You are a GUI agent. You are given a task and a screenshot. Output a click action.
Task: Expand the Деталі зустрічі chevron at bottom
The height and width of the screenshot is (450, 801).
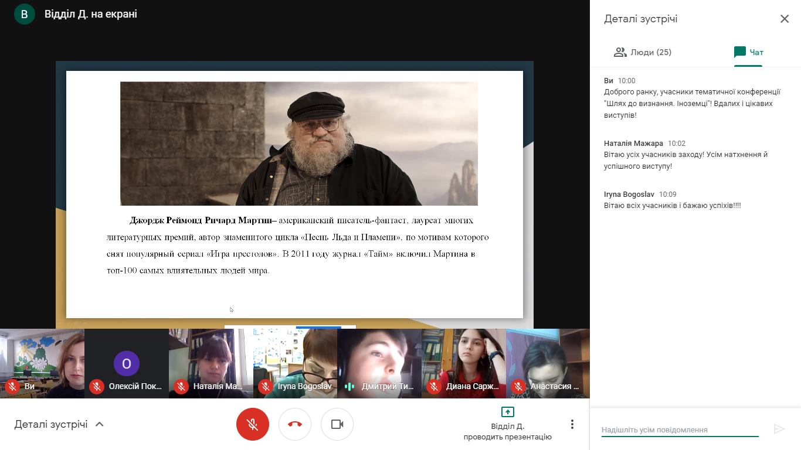click(x=100, y=424)
